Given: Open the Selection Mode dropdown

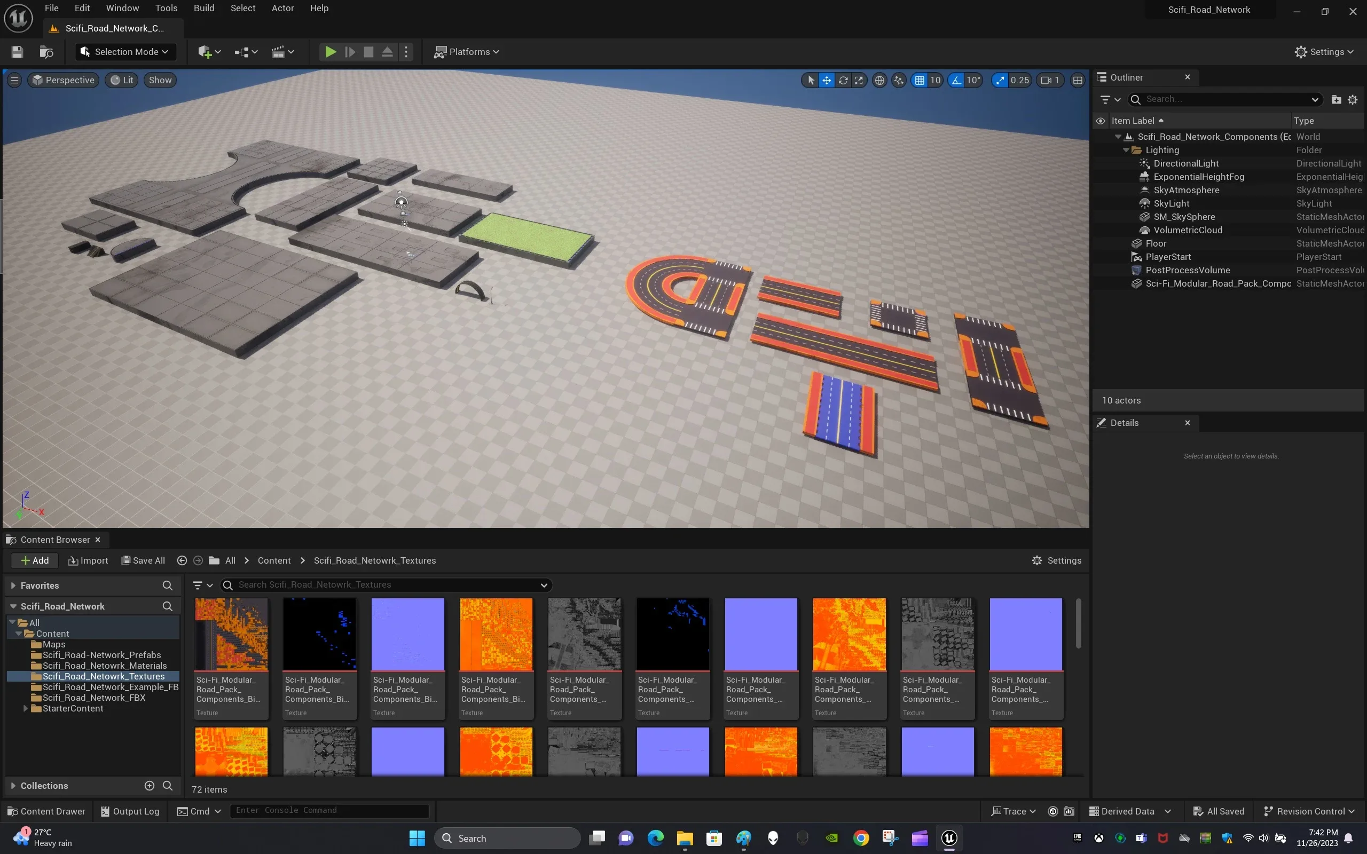Looking at the screenshot, I should point(125,51).
